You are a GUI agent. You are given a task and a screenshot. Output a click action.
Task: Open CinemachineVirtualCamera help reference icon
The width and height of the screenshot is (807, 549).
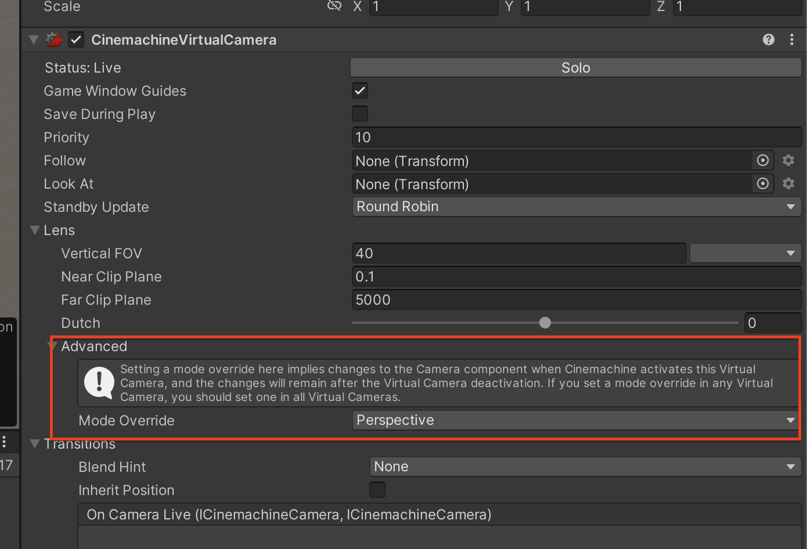point(769,39)
